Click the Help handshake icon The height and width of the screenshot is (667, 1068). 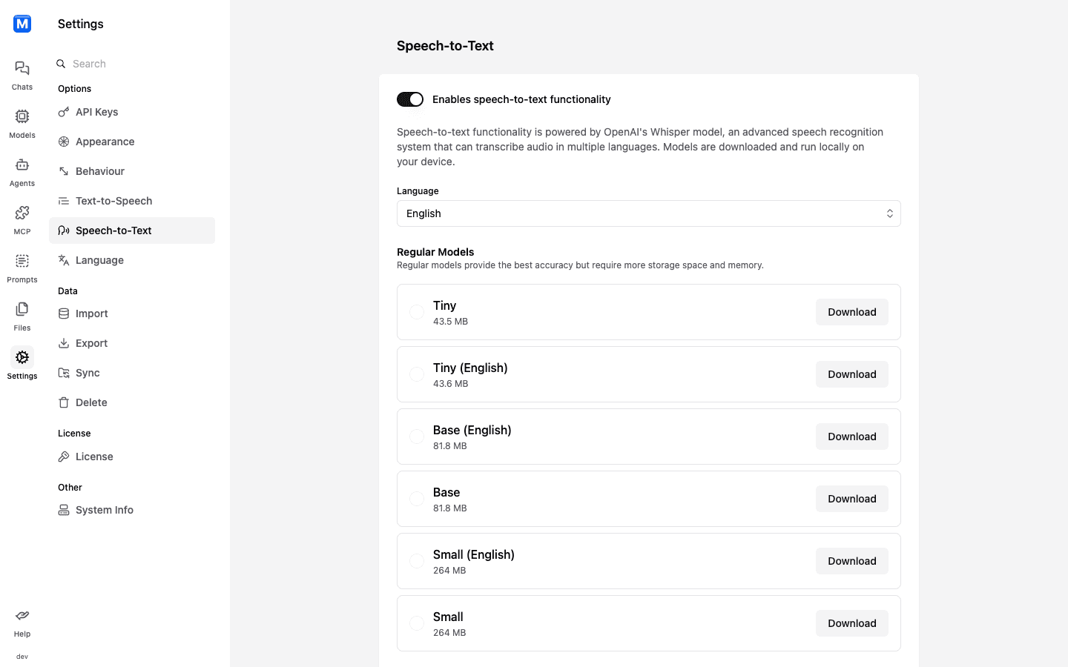22,616
